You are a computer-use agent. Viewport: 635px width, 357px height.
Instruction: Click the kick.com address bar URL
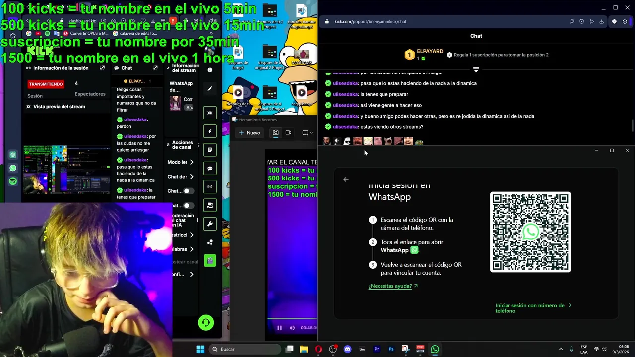point(370,21)
